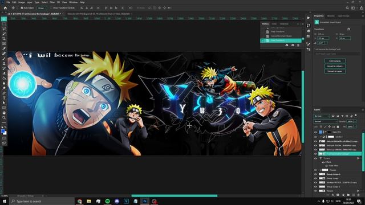
Task: Toggle Show Transform Controls checkbox
Action: point(51,8)
